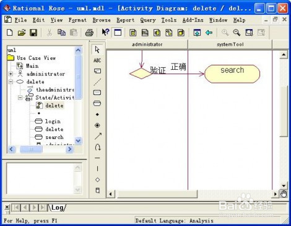
Task: Open the Report menu
Action: [125, 20]
